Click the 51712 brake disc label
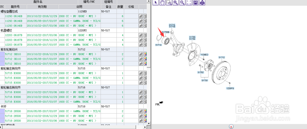 pos(222,58)
